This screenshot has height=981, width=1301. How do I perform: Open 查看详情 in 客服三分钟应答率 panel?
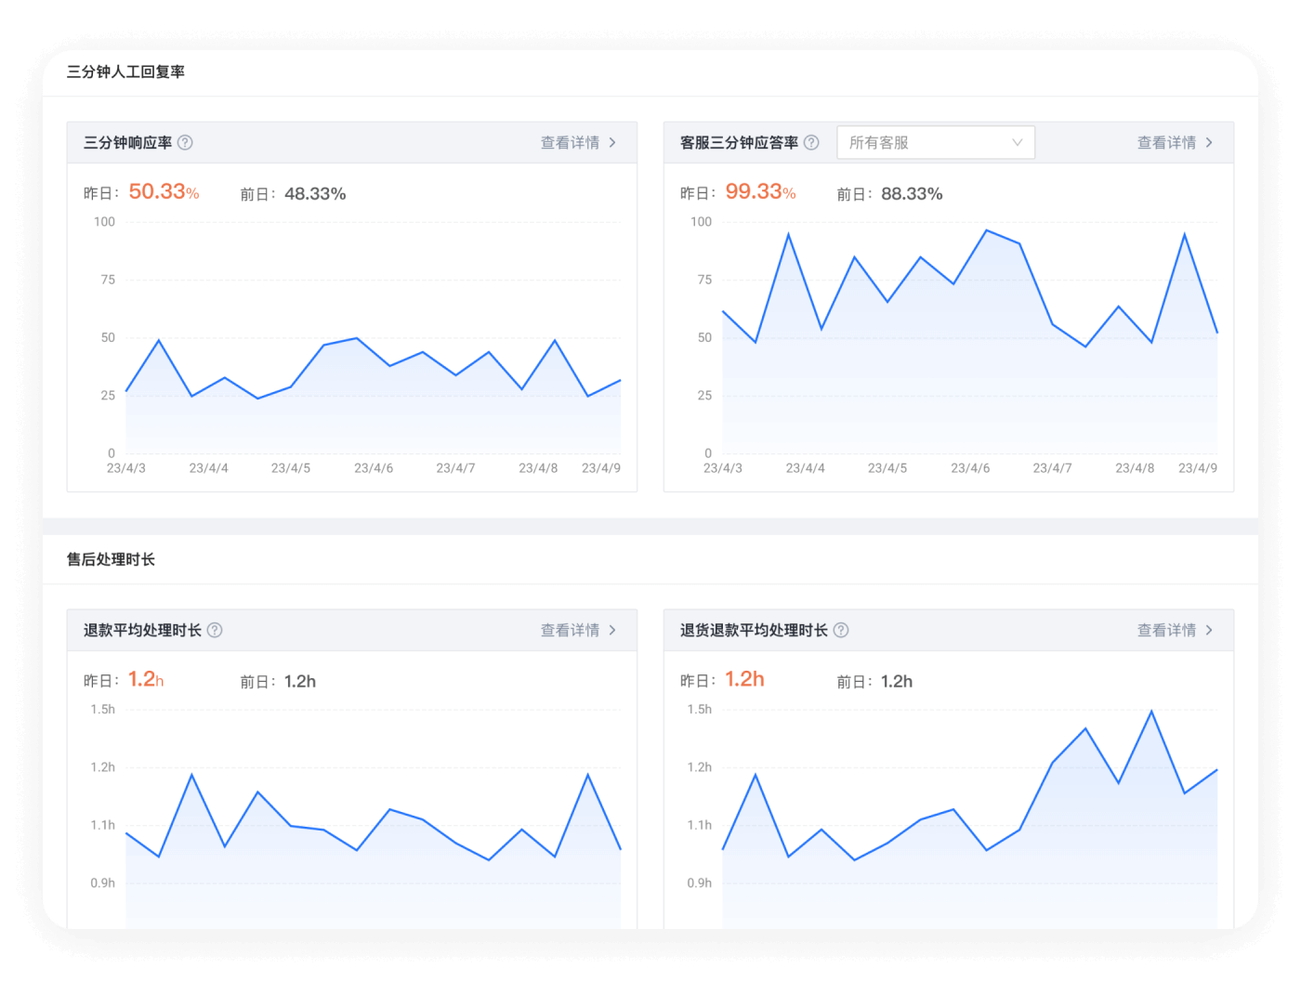pyautogui.click(x=1166, y=142)
